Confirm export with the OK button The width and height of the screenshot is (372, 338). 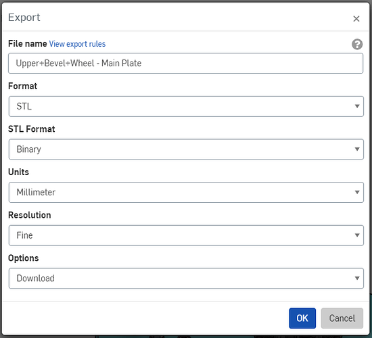coord(302,318)
